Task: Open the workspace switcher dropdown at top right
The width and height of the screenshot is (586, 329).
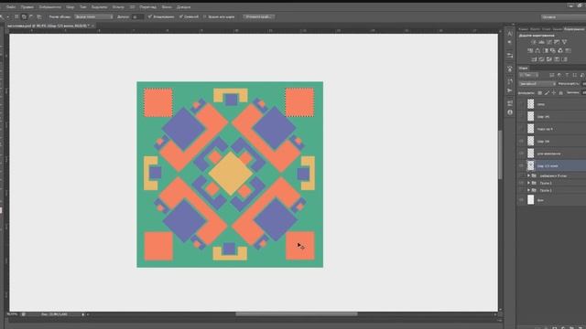Action: coord(563,17)
